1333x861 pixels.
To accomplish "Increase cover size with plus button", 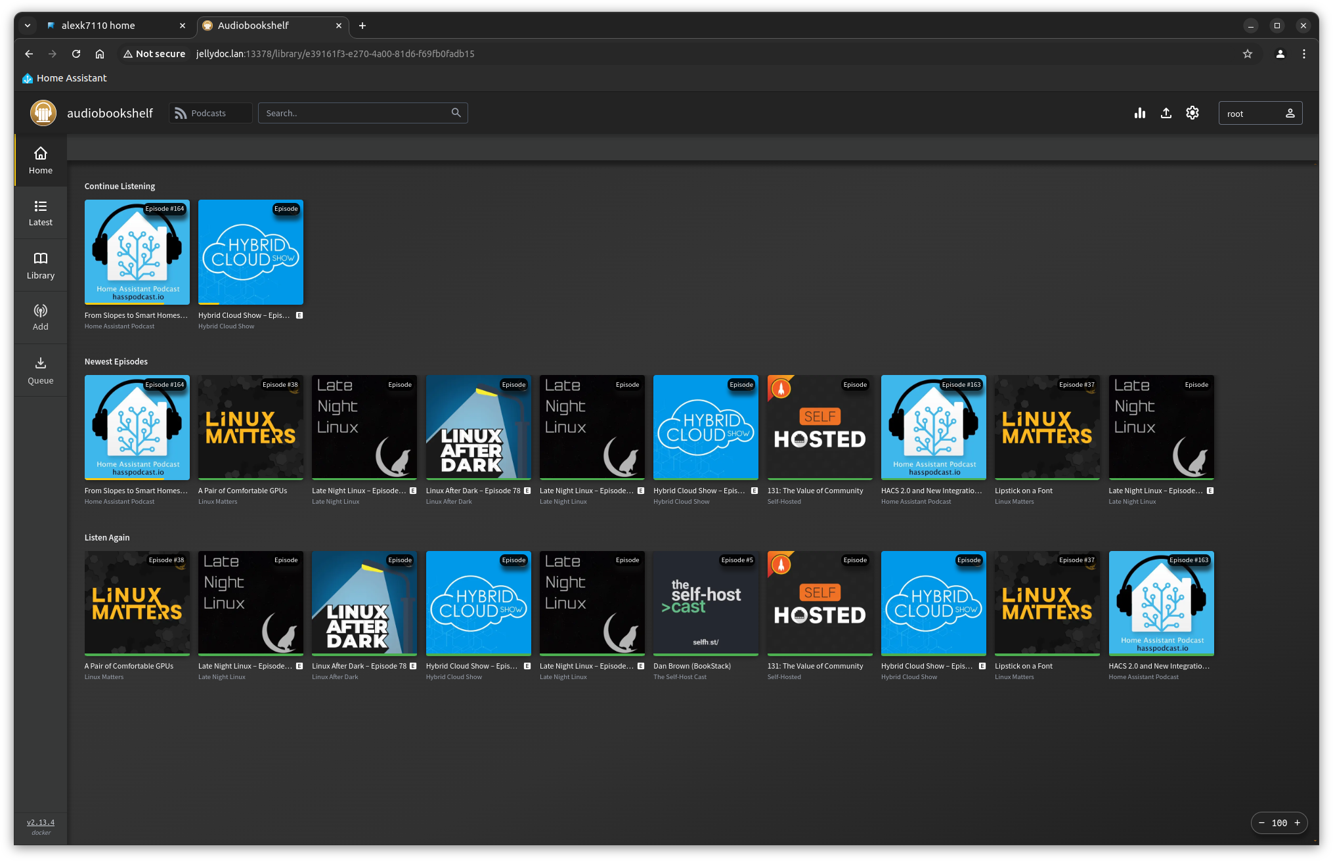I will pos(1297,822).
